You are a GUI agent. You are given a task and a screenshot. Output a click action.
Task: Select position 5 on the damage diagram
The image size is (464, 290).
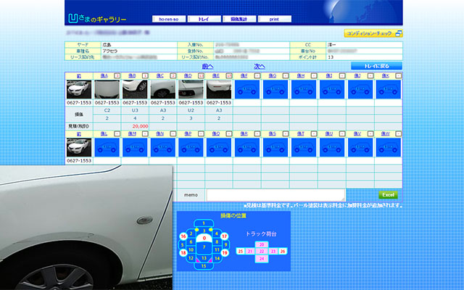point(182,245)
